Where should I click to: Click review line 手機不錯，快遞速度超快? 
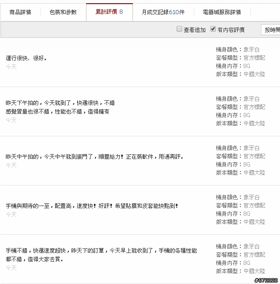101,251
